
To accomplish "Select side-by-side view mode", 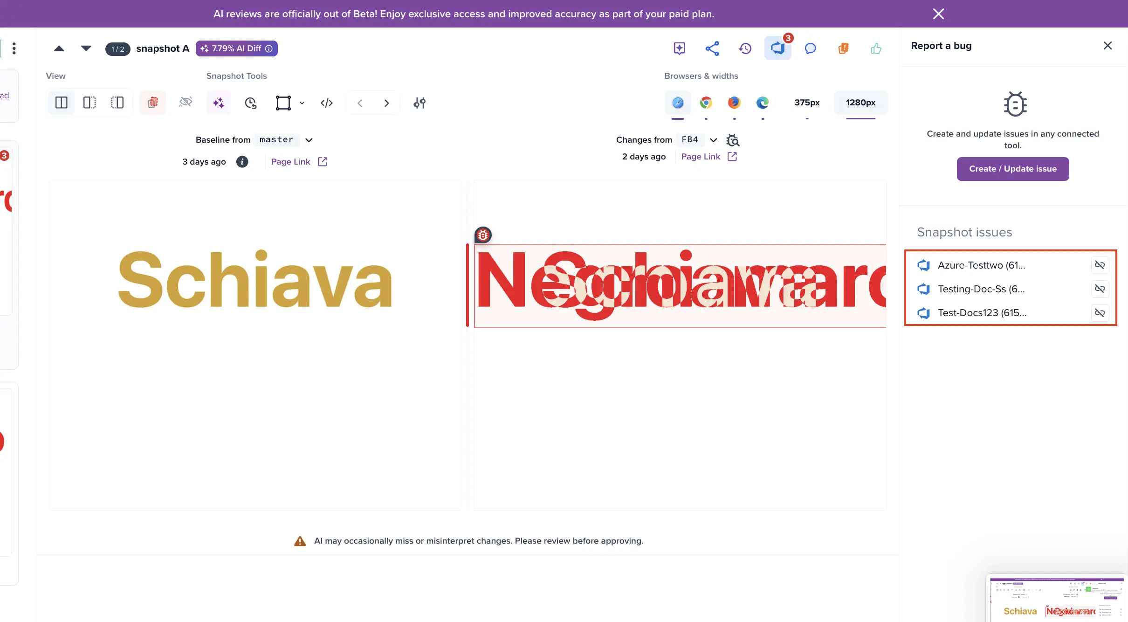I will tap(62, 103).
